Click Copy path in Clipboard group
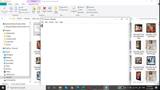 click(23, 10)
